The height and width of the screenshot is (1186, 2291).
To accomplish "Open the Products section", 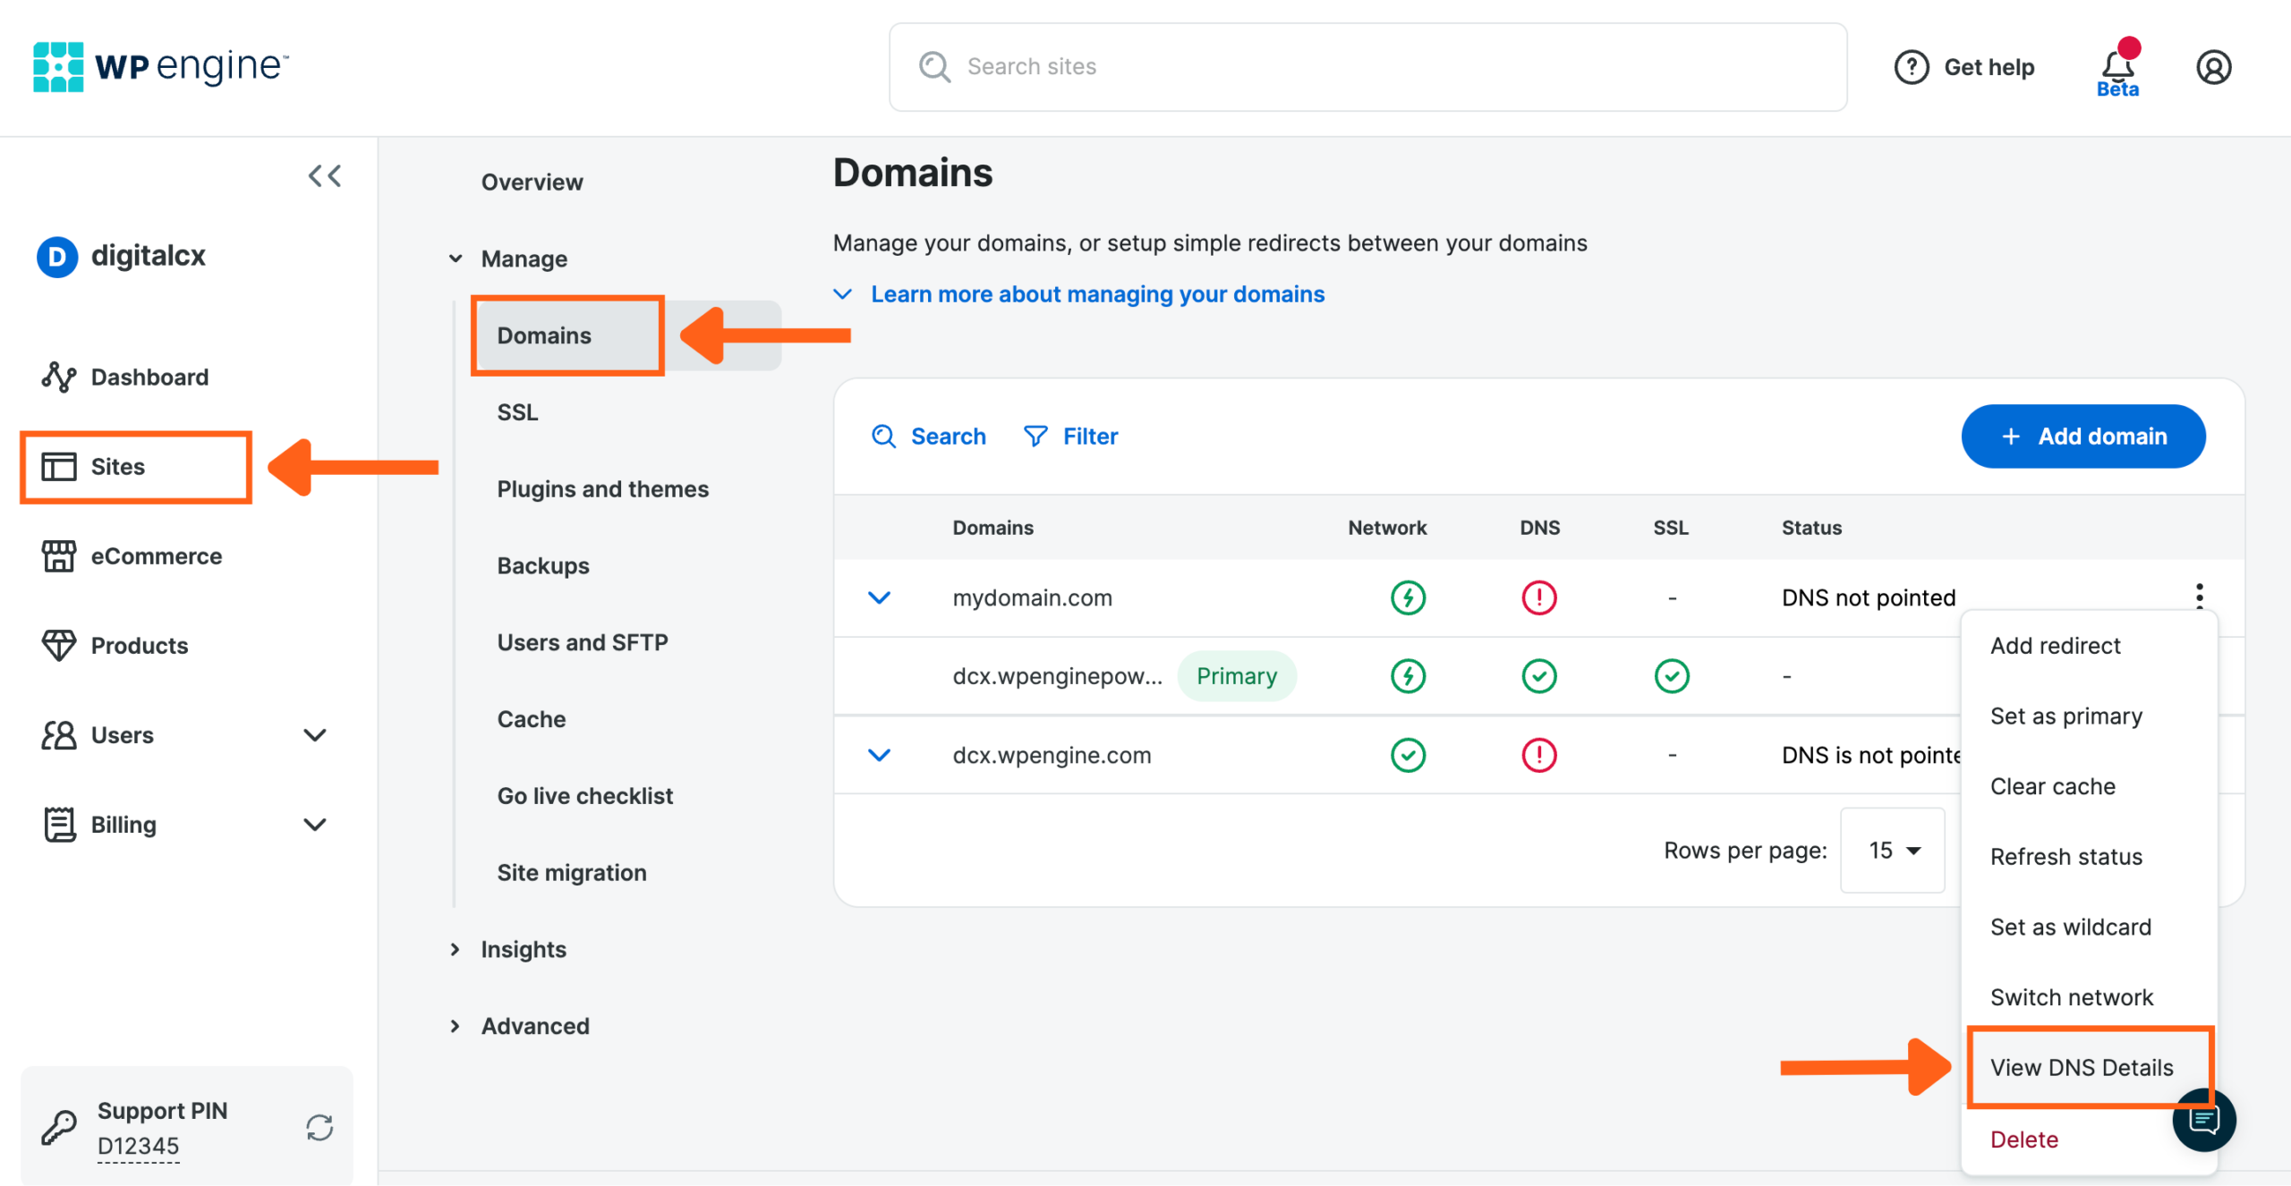I will coord(139,645).
